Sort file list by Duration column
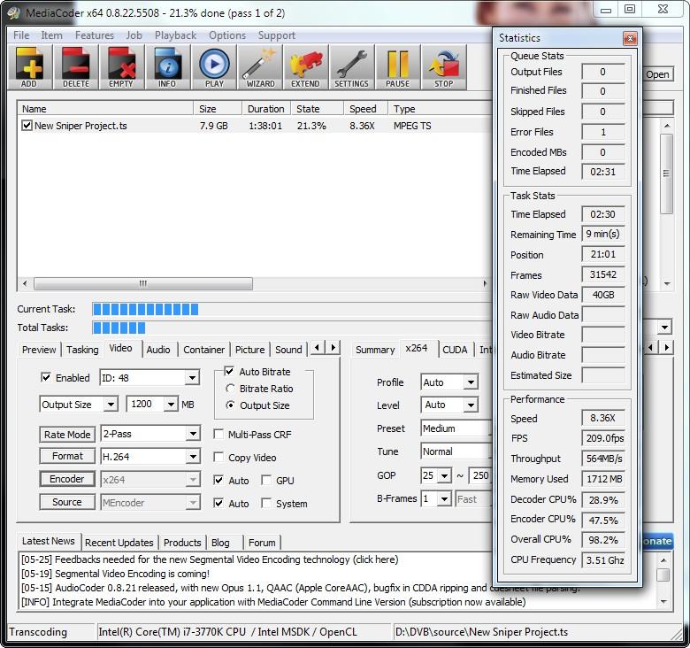Viewport: 690px width, 648px height. point(265,109)
